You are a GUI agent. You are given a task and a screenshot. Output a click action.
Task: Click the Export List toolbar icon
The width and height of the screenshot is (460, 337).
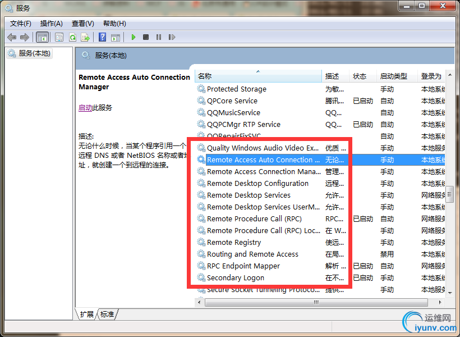[x=85, y=37]
